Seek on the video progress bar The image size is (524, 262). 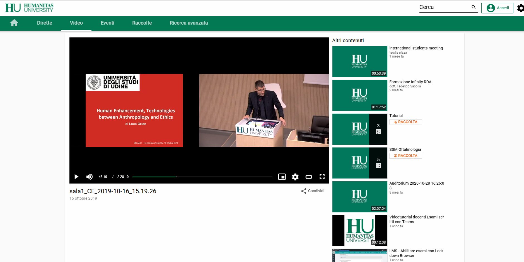[x=202, y=177]
